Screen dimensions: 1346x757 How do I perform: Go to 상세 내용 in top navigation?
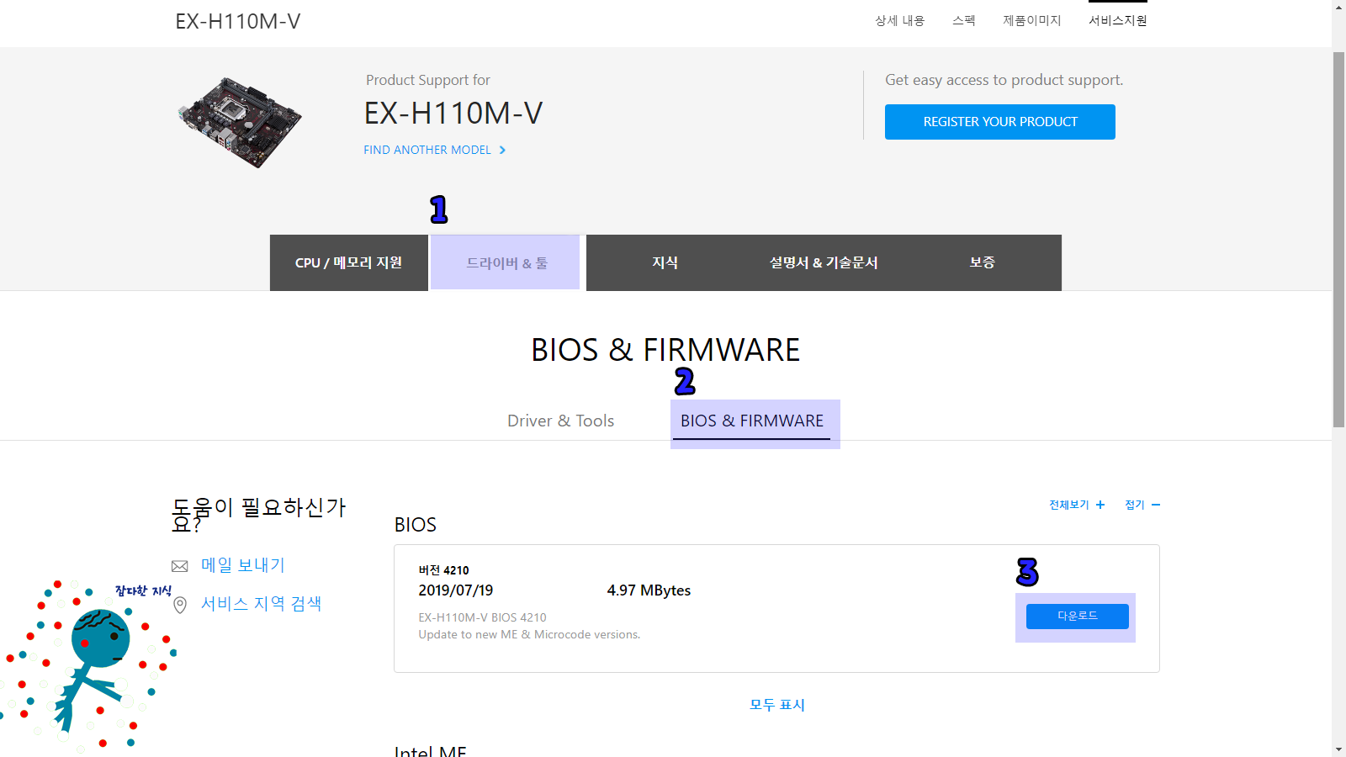coord(899,21)
